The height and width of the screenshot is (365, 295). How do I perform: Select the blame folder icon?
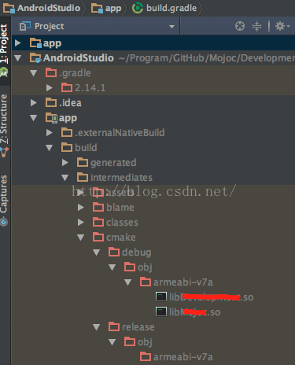(98, 207)
